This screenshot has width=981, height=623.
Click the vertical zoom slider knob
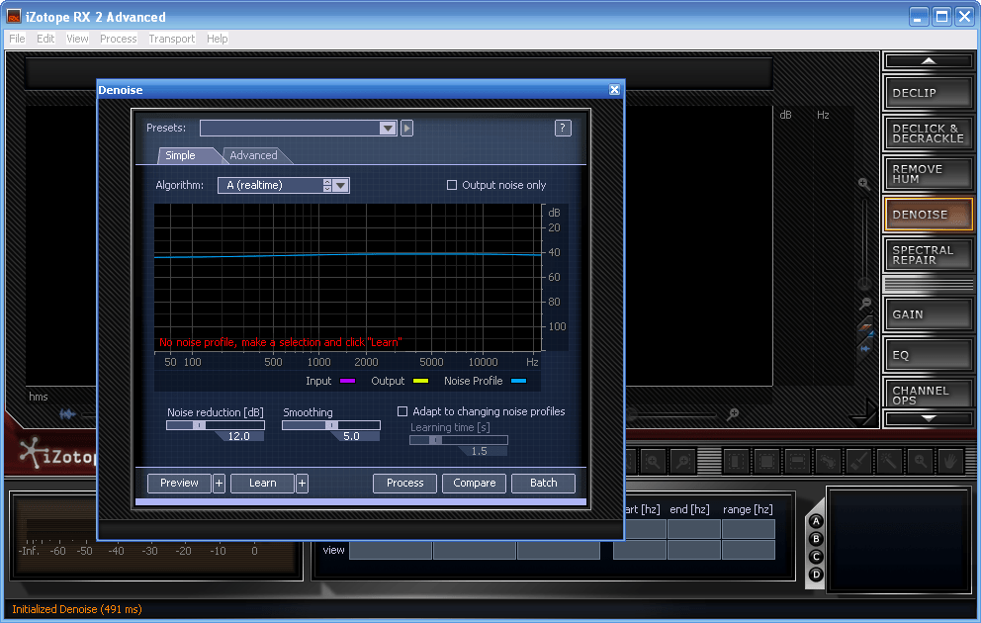[864, 284]
